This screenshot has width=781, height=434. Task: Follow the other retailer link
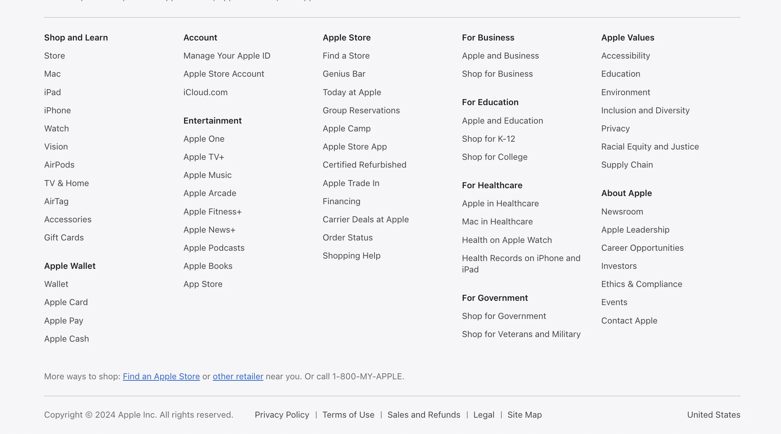pos(238,376)
